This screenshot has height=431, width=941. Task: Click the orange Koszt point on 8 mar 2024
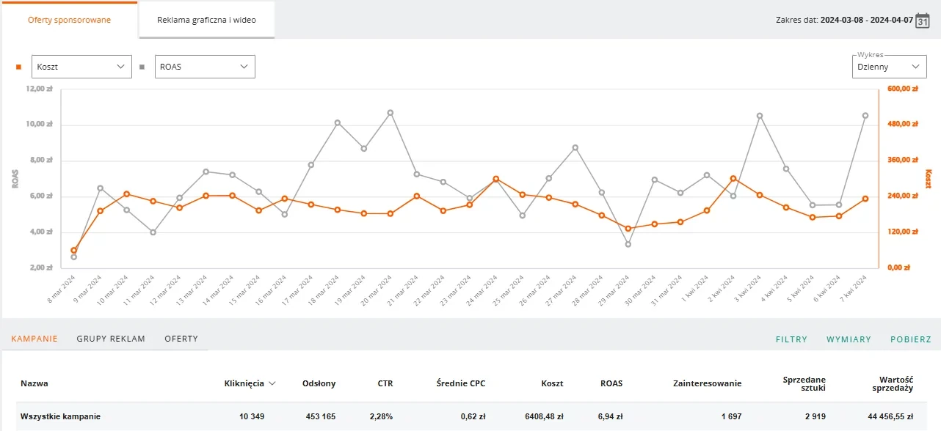(74, 251)
